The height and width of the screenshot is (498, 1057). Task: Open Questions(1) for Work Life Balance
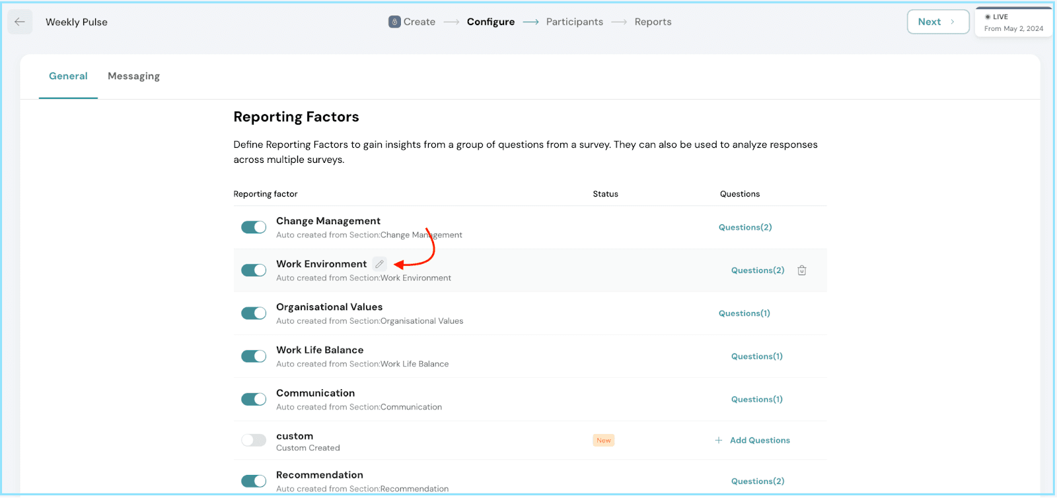coord(756,357)
